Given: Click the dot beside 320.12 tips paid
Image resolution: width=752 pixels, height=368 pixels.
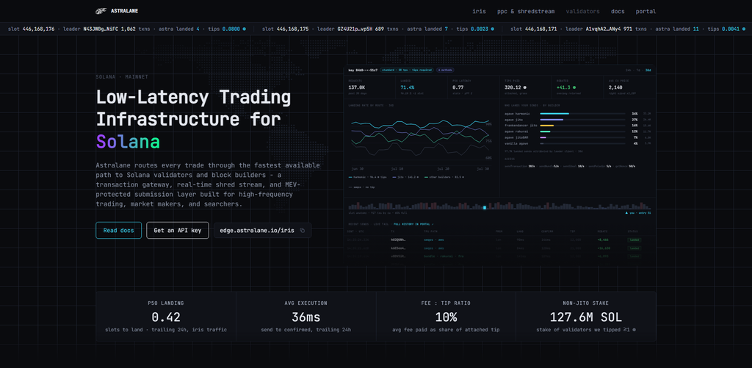Looking at the screenshot, I should (524, 87).
